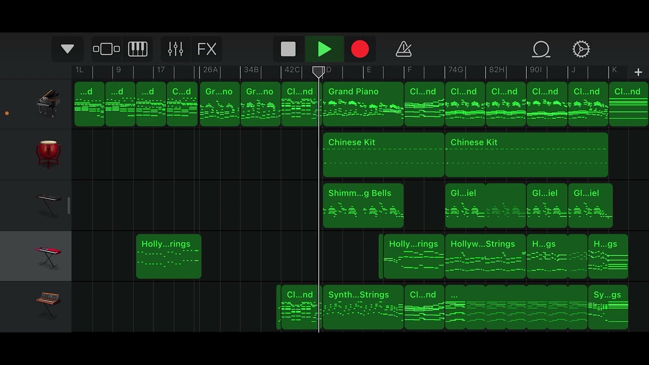Jump to ruler marker 42C
This screenshot has height=365, width=649.
click(x=292, y=70)
